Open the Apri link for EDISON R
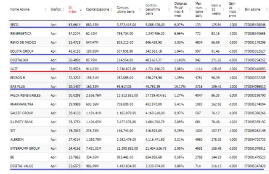Viewport: 269px width, 174px height. (53, 78)
